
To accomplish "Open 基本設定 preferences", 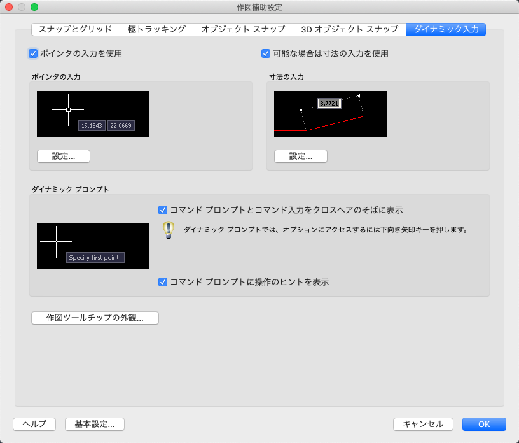I will click(x=95, y=424).
